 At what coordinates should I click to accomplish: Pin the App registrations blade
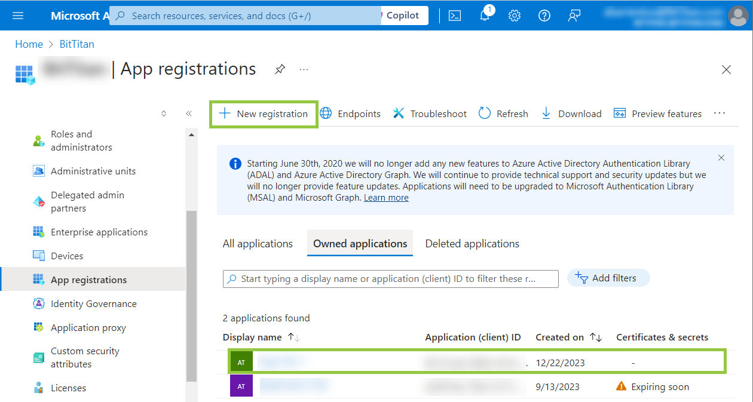coord(280,69)
